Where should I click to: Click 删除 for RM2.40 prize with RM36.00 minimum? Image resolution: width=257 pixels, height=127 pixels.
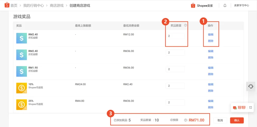click(x=211, y=58)
